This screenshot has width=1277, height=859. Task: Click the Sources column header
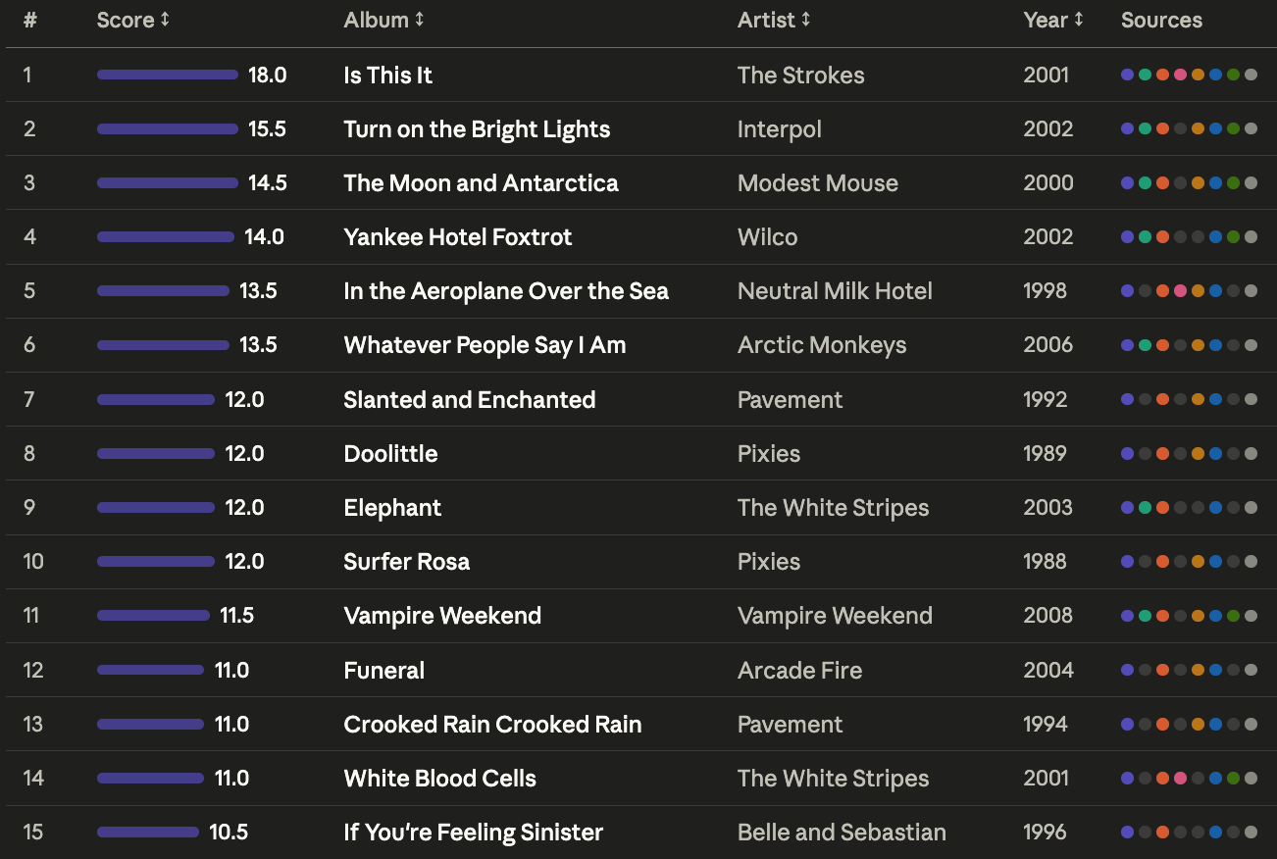click(1161, 20)
